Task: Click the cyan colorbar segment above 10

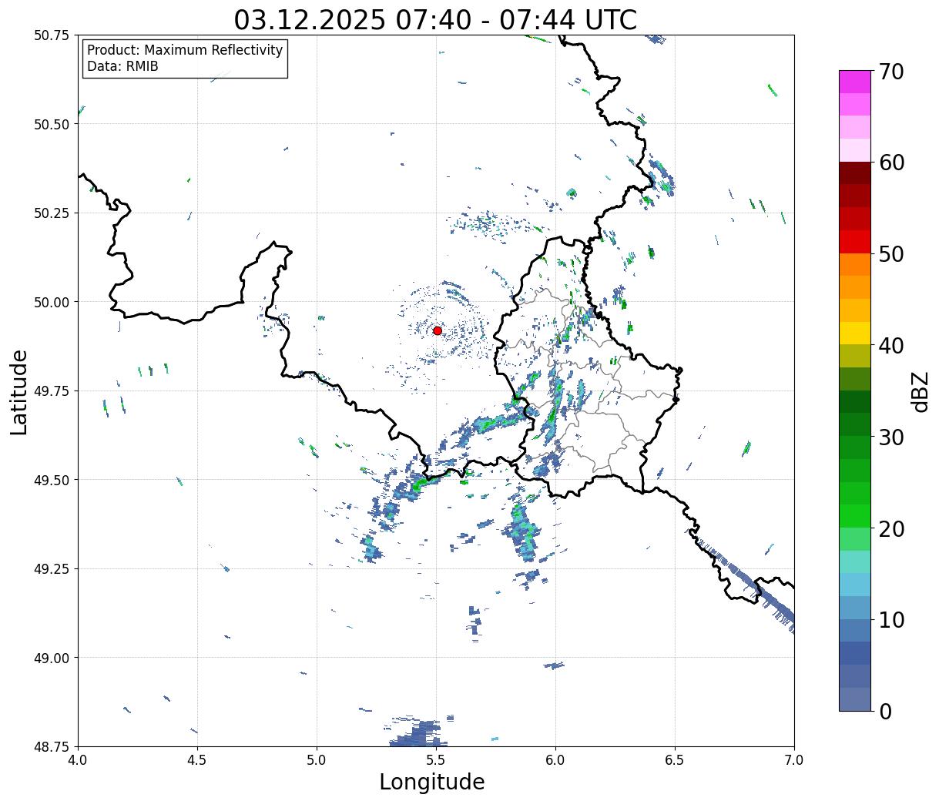Action: click(855, 584)
